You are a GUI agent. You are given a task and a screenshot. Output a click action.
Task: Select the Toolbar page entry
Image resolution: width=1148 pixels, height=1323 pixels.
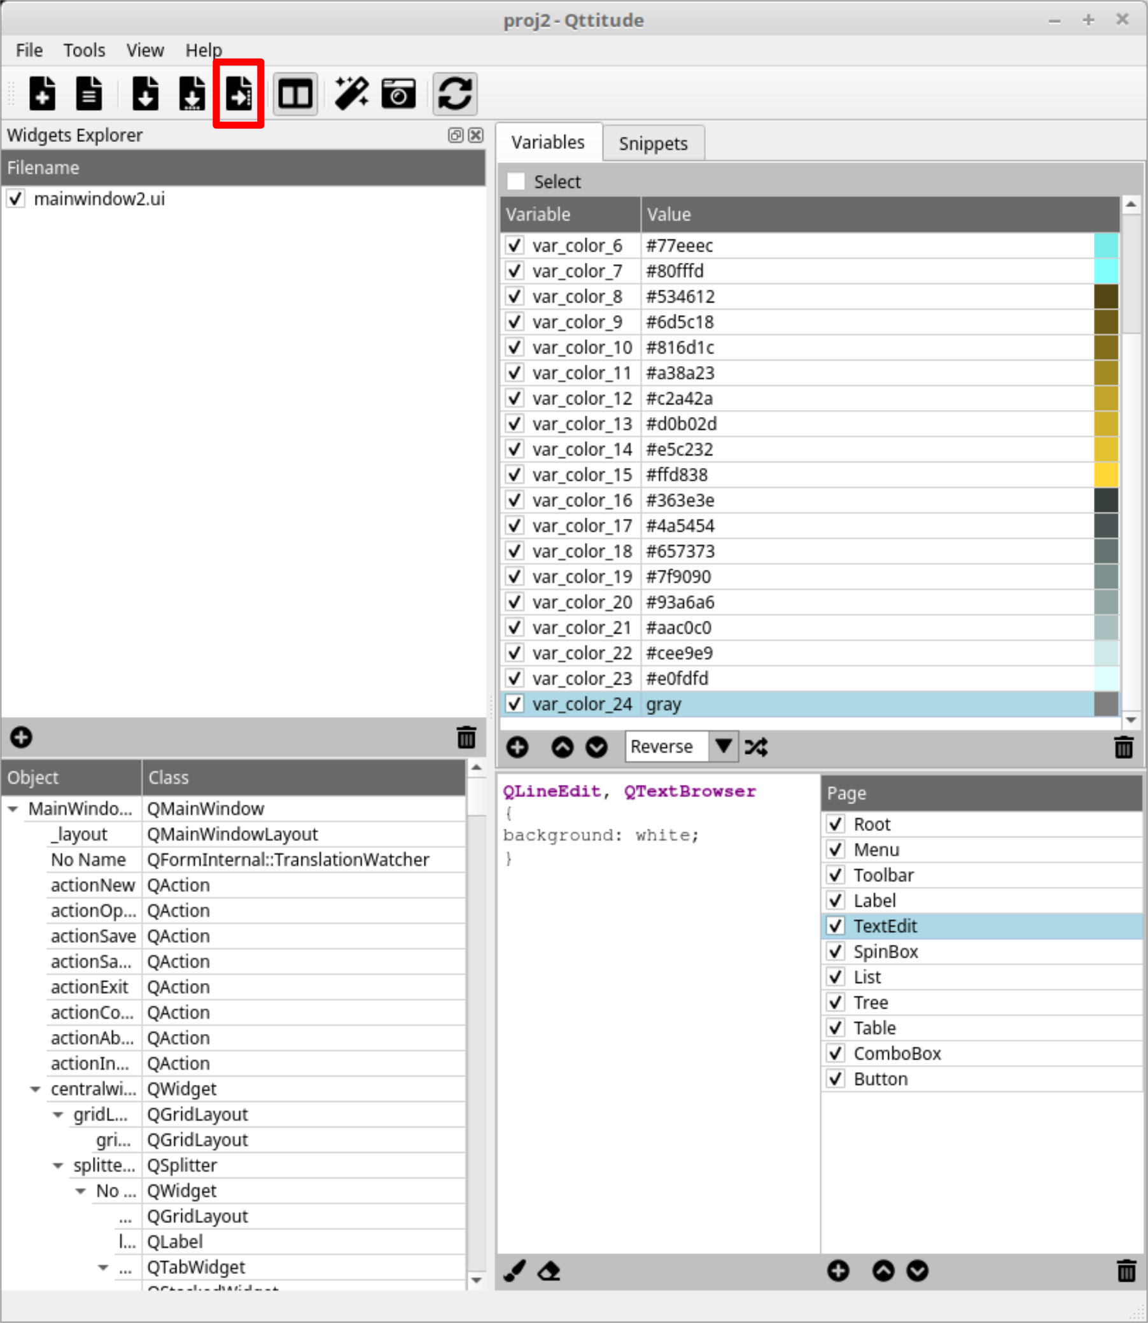click(883, 875)
